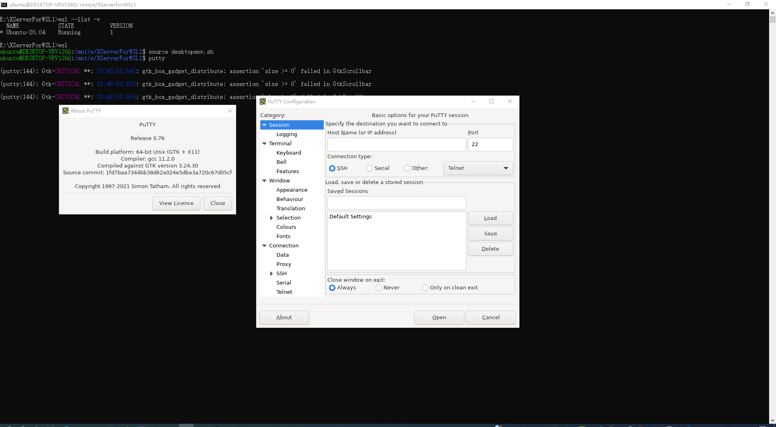Click the Port input field

pos(490,144)
